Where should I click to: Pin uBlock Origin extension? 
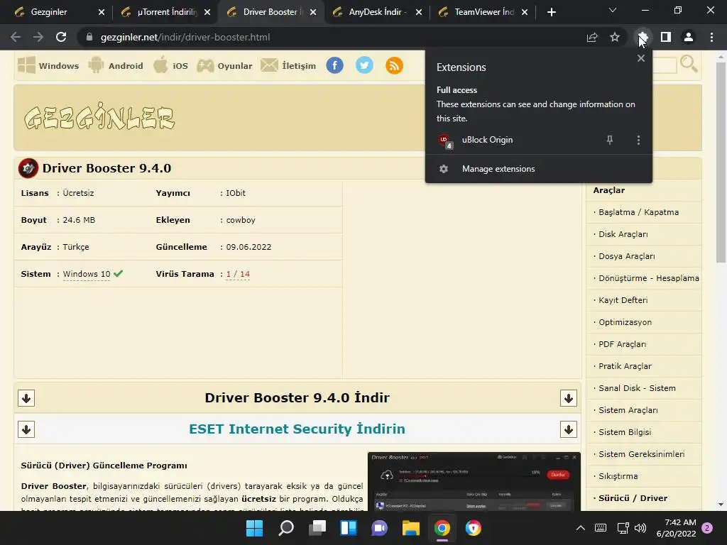point(610,140)
